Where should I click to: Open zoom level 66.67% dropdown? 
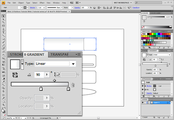tap(14, 118)
